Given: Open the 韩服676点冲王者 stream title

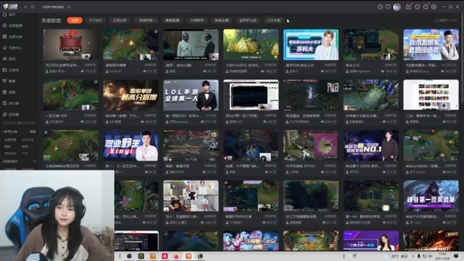Looking at the screenshot, I should 239,216.
